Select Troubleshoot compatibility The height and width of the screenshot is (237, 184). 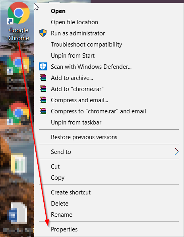pos(86,45)
